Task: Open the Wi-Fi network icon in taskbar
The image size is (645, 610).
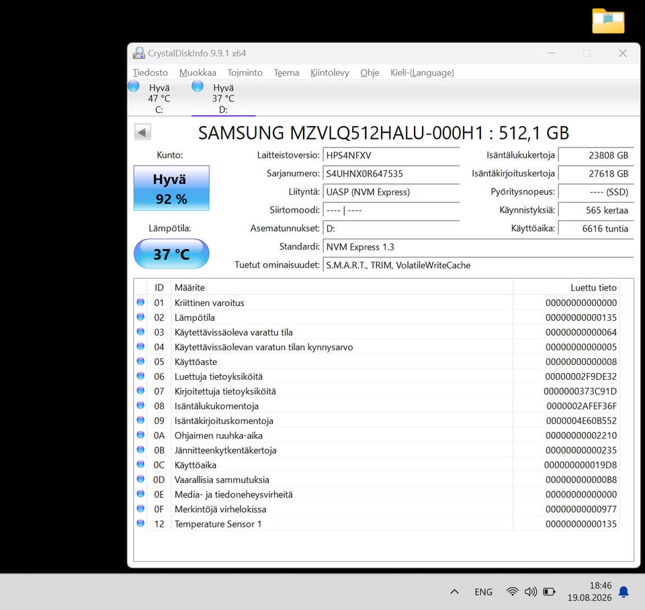Action: coord(512,592)
